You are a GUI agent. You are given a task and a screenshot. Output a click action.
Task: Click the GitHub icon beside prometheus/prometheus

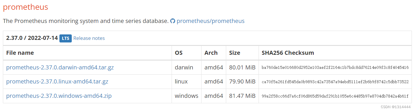click(172, 21)
